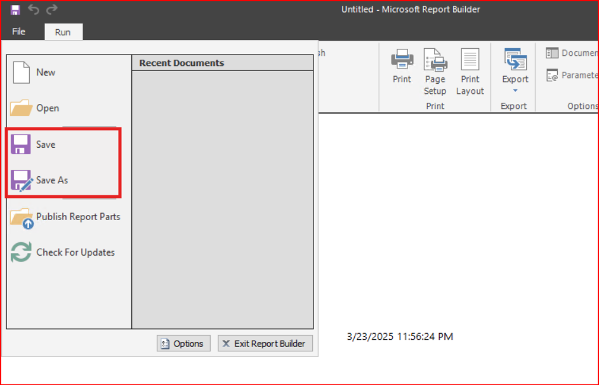Open Page Setup from the ribbon
The height and width of the screenshot is (385, 599).
(435, 71)
